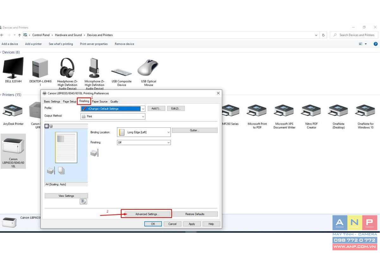Open the Paper Source tab

tap(100, 102)
